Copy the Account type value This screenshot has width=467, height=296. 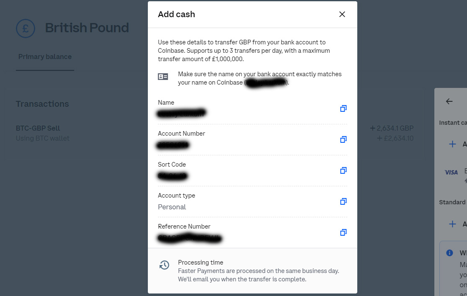point(343,202)
